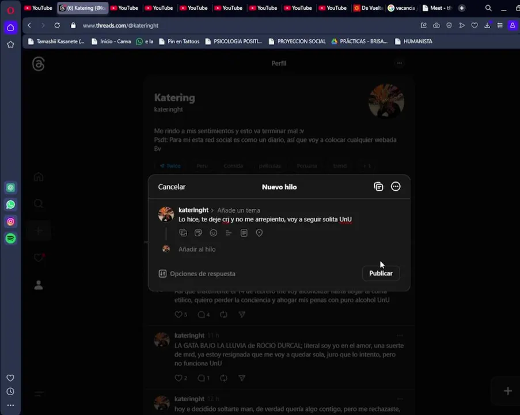Open WhatsApp in the Opera sidebar
The image size is (520, 415).
point(10,205)
